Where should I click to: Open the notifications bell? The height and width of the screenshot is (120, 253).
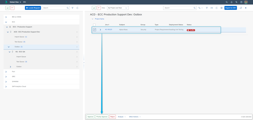pyautogui.click(x=231, y=2)
